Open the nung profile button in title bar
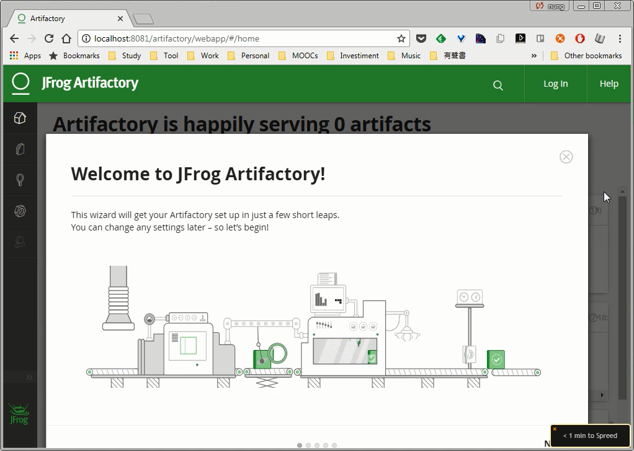Viewport: 634px width, 451px height. click(x=550, y=6)
